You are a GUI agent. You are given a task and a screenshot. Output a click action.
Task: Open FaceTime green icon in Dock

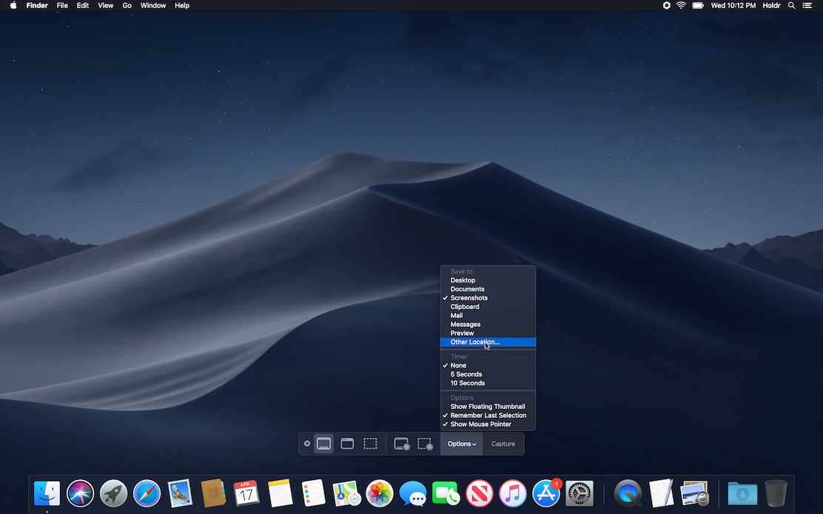click(446, 493)
